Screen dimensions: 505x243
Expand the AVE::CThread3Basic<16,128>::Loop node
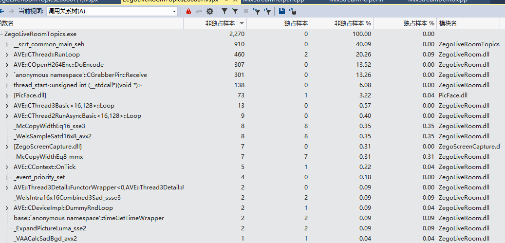tap(7, 106)
